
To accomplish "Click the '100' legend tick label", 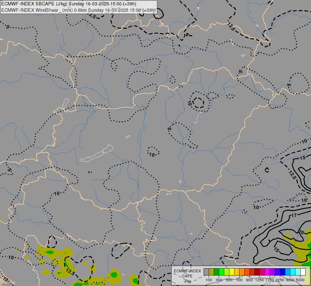I will [x=209, y=280].
